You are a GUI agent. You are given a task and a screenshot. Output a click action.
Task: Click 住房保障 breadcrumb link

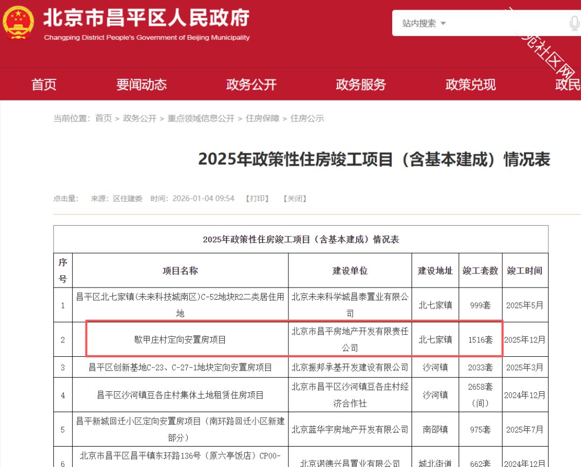(x=263, y=118)
